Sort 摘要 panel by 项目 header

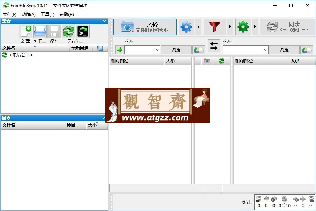point(76,125)
